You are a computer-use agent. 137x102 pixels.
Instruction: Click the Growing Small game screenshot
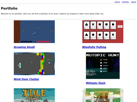point(34,32)
